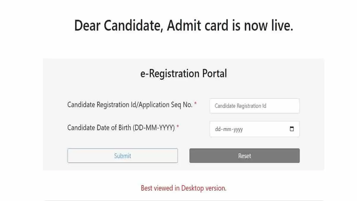Click the 'Dear Candidate, Admit card is now live.' heading
Image resolution: width=357 pixels, height=201 pixels.
pyautogui.click(x=184, y=26)
